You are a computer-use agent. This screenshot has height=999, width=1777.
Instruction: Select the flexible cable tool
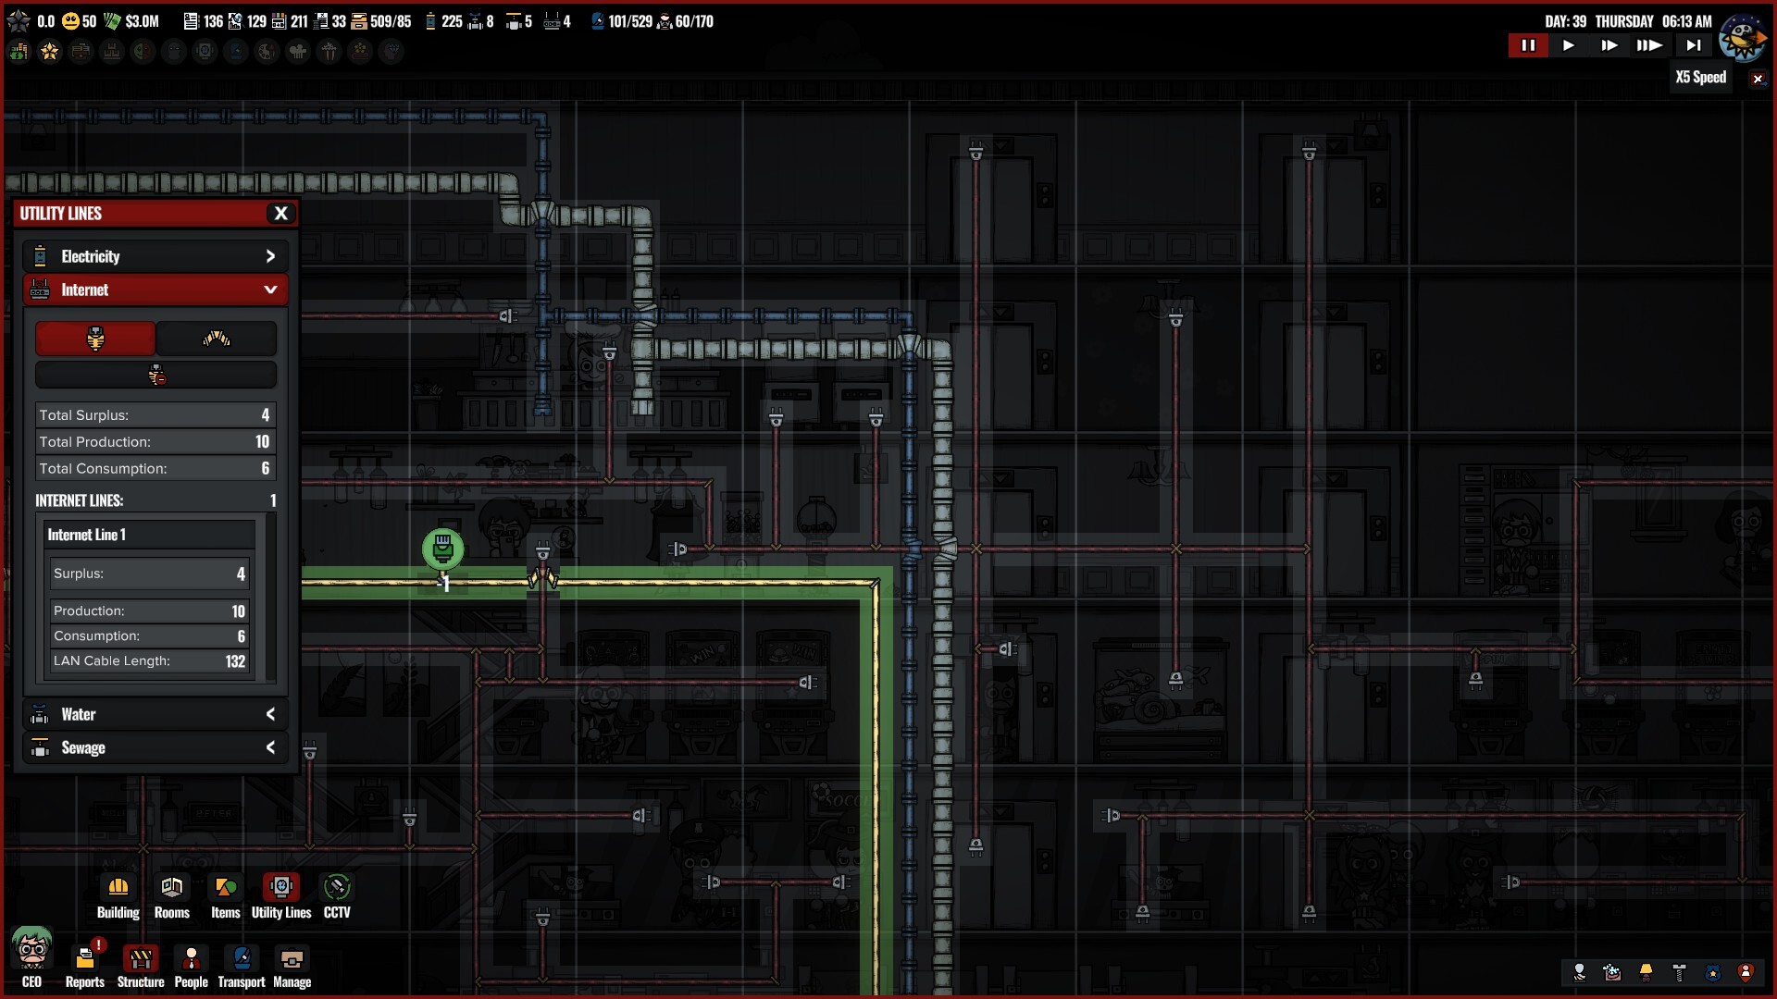pos(216,339)
